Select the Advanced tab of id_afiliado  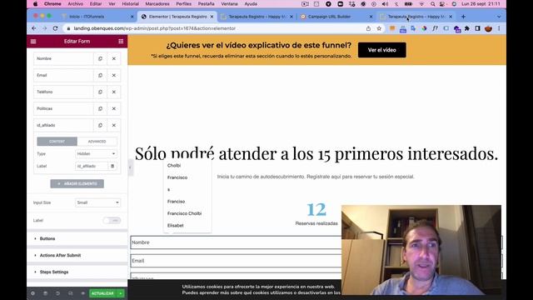[97, 141]
